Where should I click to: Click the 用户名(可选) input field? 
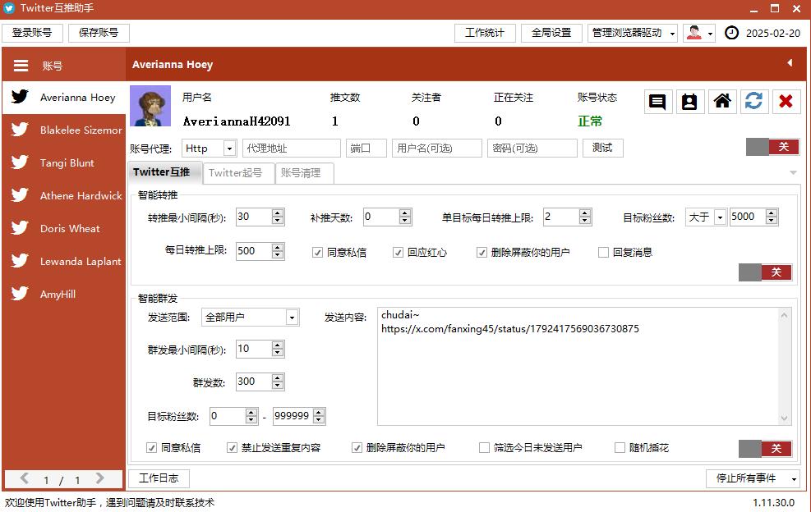pyautogui.click(x=437, y=149)
